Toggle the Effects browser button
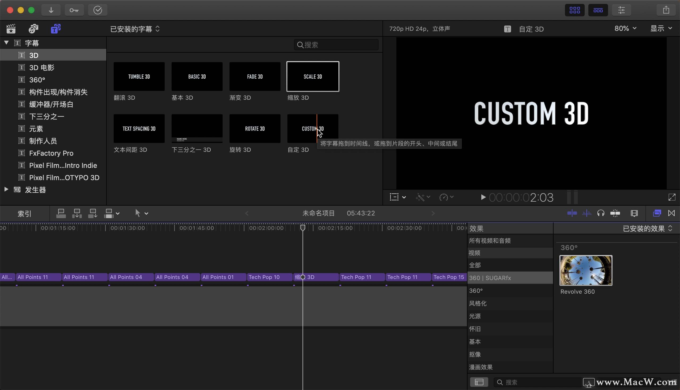 [657, 213]
